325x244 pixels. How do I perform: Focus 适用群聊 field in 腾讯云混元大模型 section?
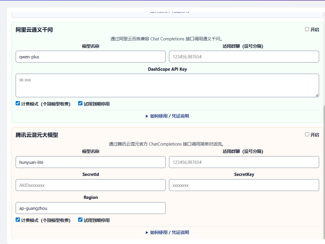tap(244, 162)
